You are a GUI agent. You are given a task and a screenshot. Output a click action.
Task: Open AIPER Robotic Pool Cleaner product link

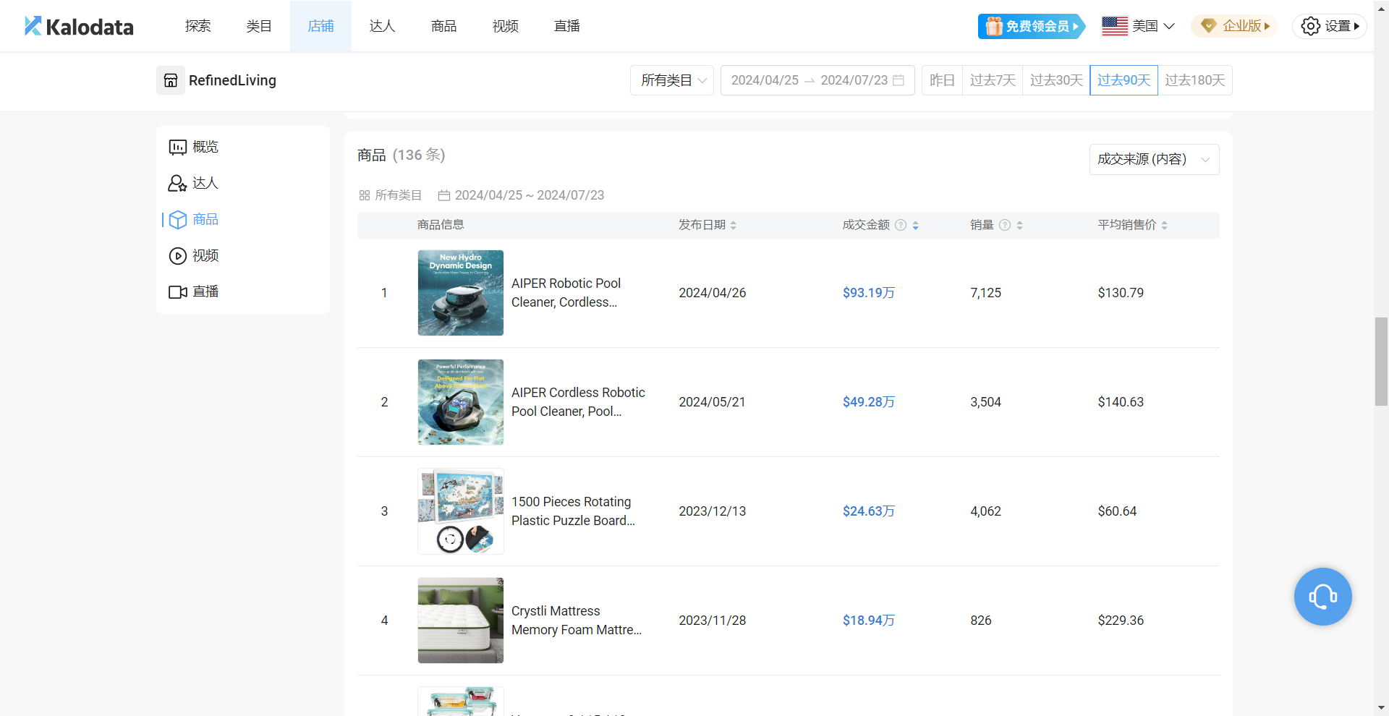566,292
